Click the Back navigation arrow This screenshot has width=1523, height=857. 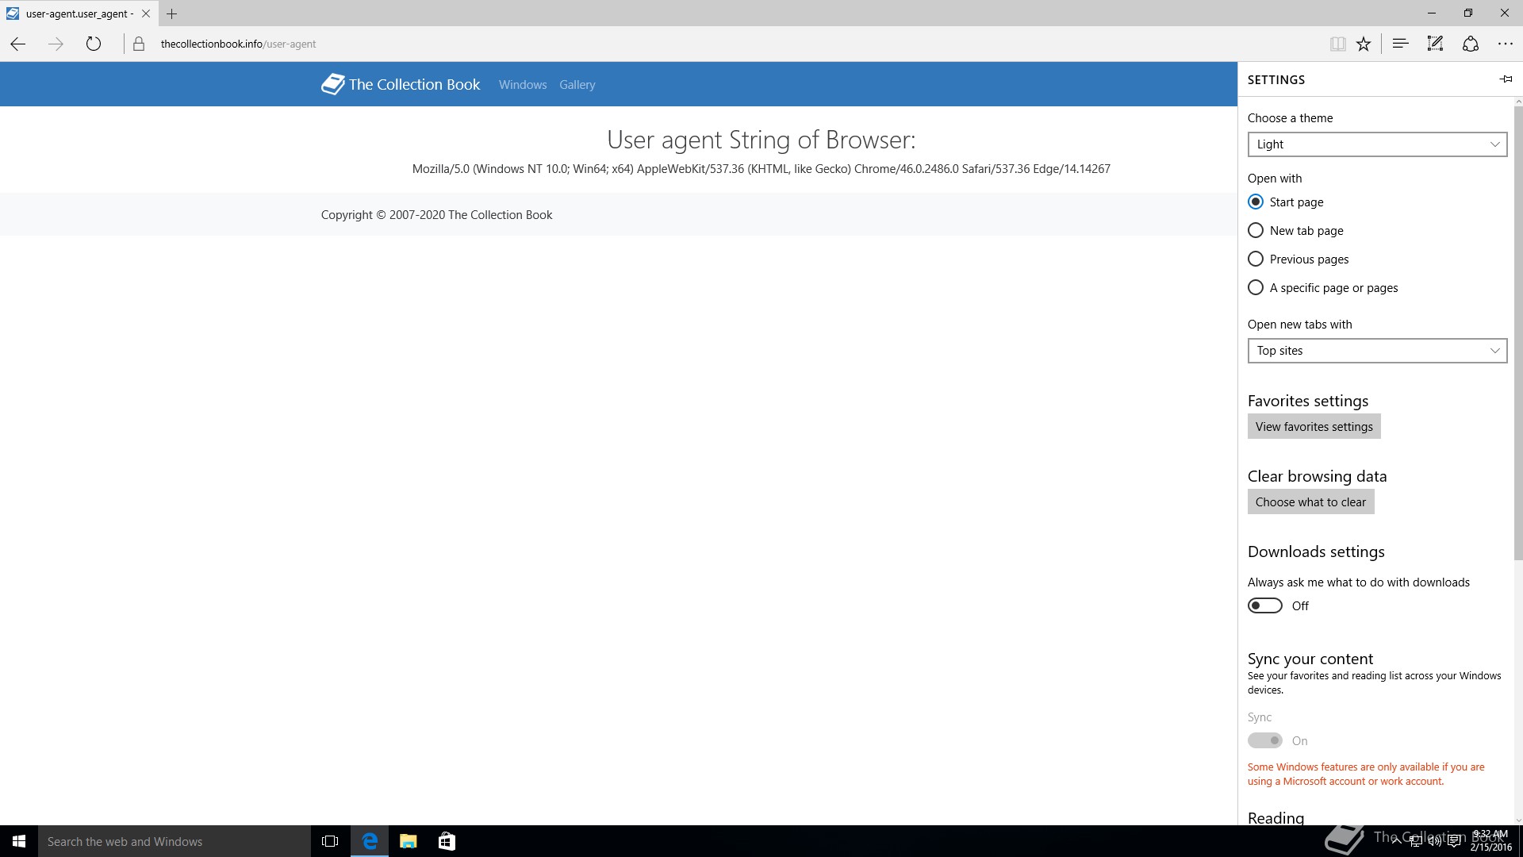coord(18,44)
